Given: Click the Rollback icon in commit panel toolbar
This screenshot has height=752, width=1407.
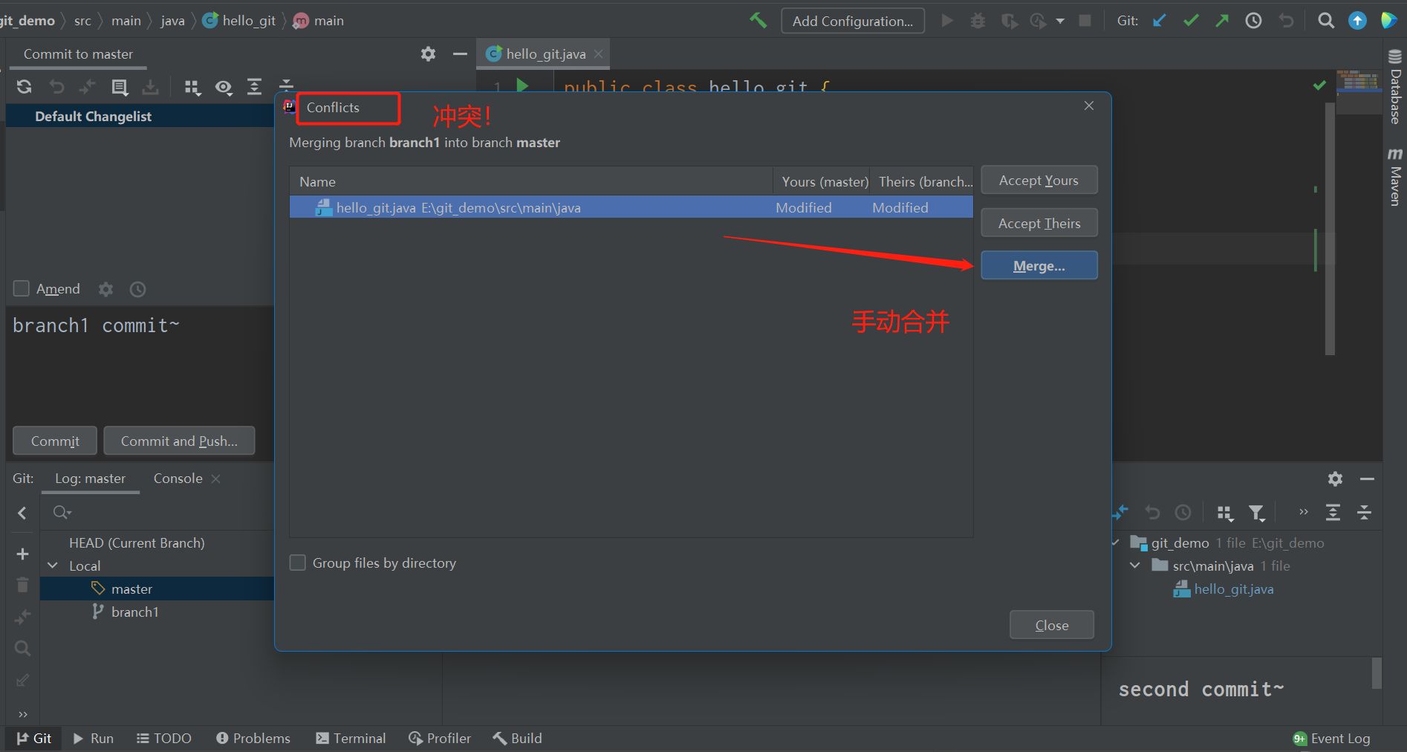Looking at the screenshot, I should pyautogui.click(x=56, y=87).
